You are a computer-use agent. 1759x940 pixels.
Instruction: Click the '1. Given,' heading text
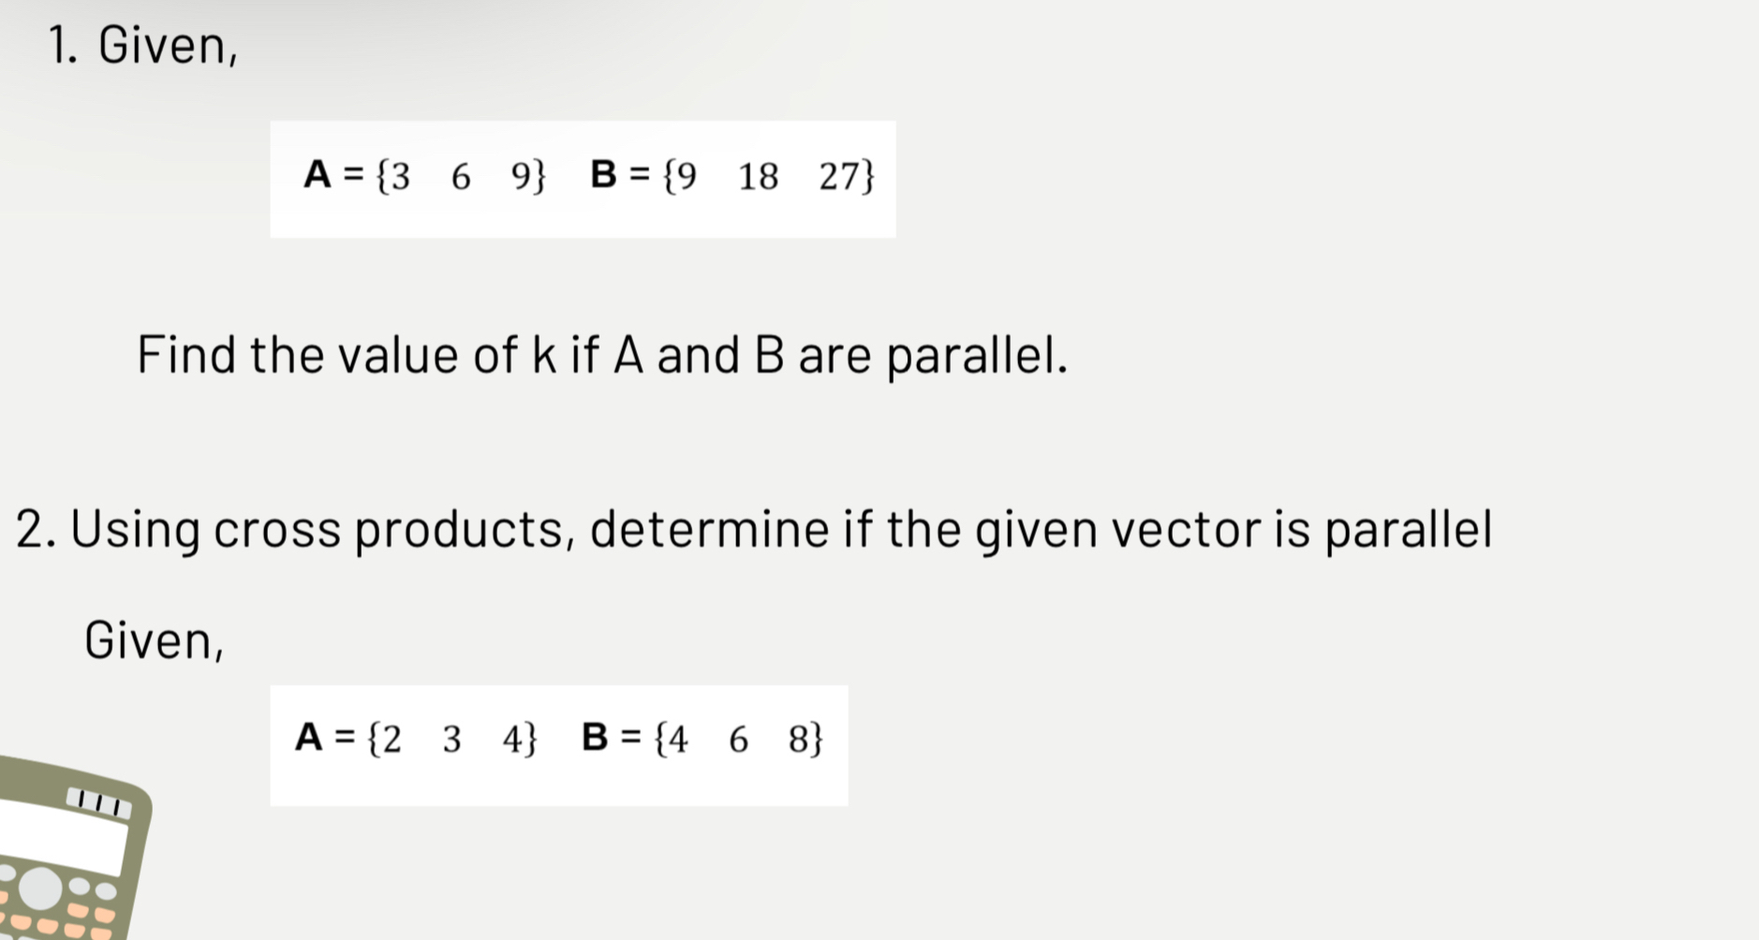click(x=143, y=45)
